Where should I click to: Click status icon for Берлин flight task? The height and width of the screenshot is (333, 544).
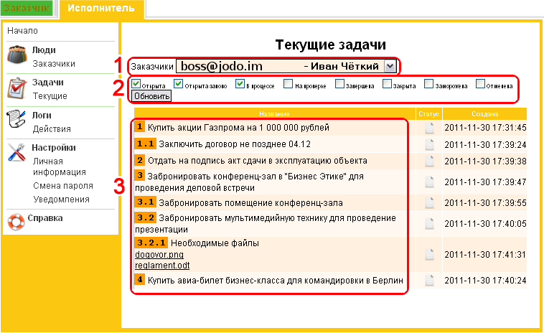[429, 280]
